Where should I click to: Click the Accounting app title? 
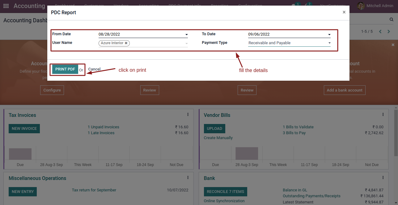click(29, 6)
